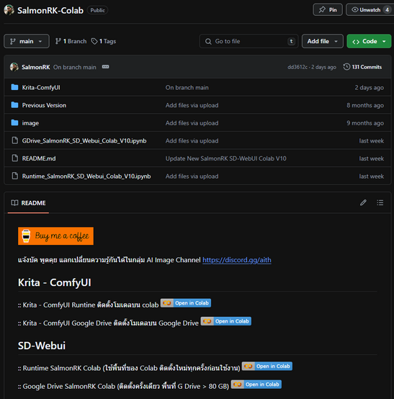Open the green Code dropdown
Image resolution: width=394 pixels, height=399 pixels.
(x=369, y=41)
